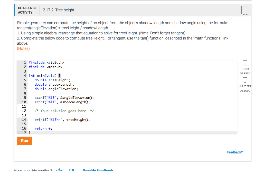Image resolution: width=263 pixels, height=171 pixels.
Task: Click the '2.17.2: Tree height.' title
Action: click(x=59, y=10)
